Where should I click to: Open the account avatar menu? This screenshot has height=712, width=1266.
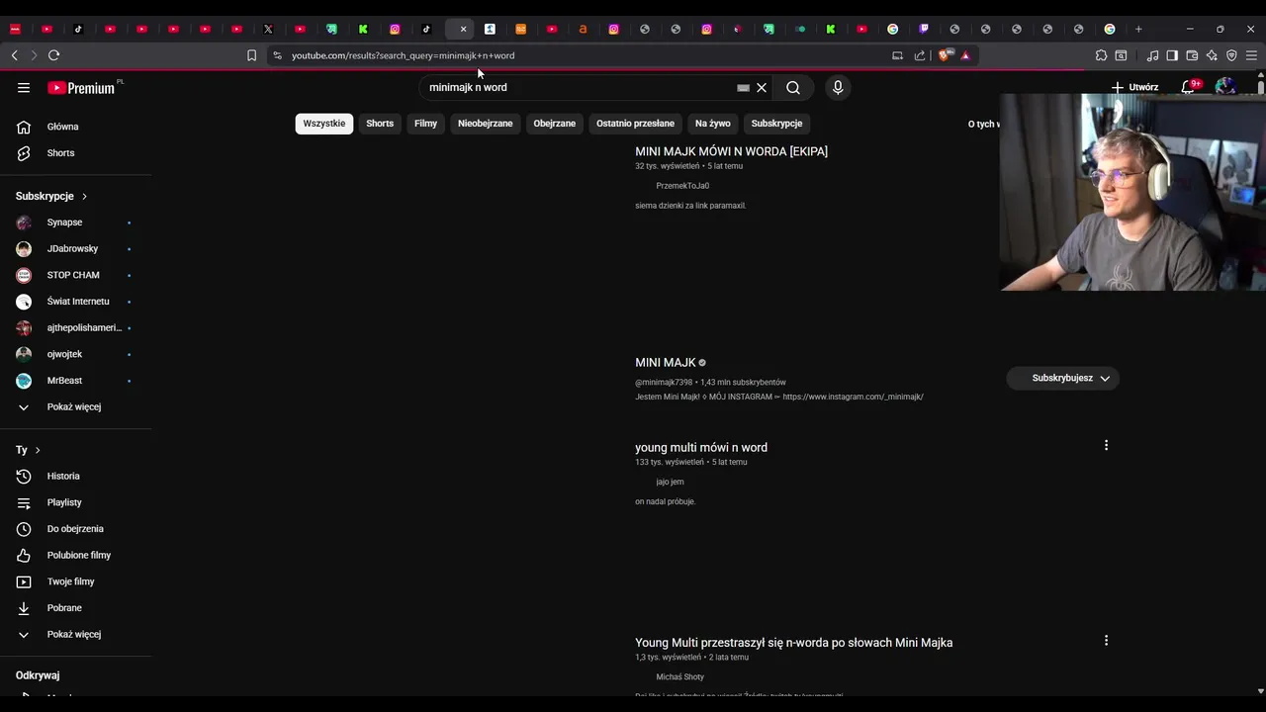point(1226,87)
